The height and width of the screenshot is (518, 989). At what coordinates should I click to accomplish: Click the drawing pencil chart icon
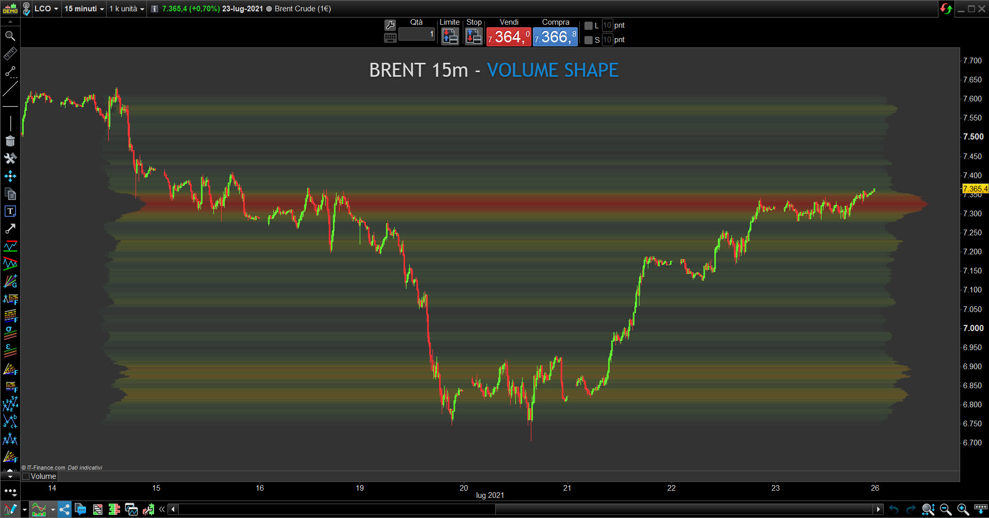tap(10, 510)
